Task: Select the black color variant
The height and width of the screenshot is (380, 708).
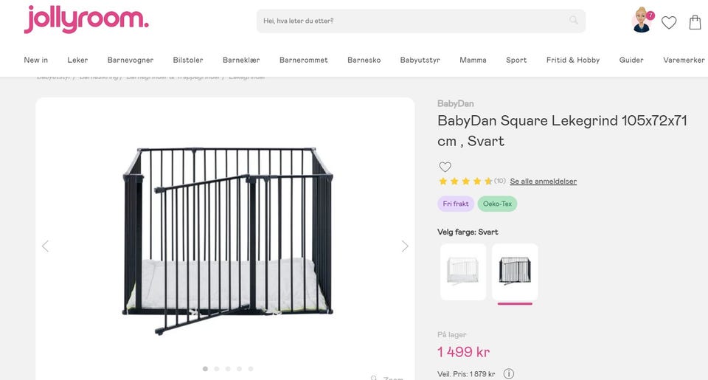Action: pyautogui.click(x=515, y=272)
